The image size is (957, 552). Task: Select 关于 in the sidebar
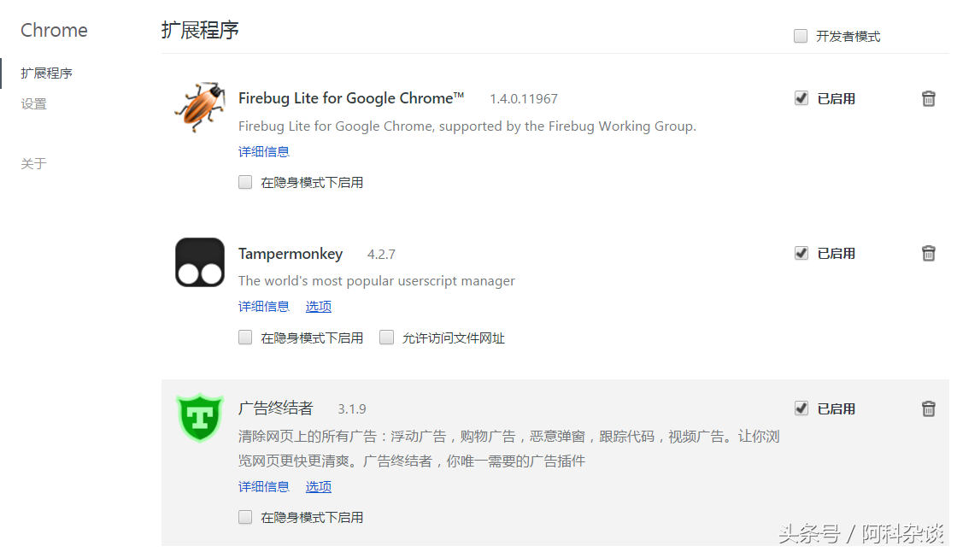point(34,164)
